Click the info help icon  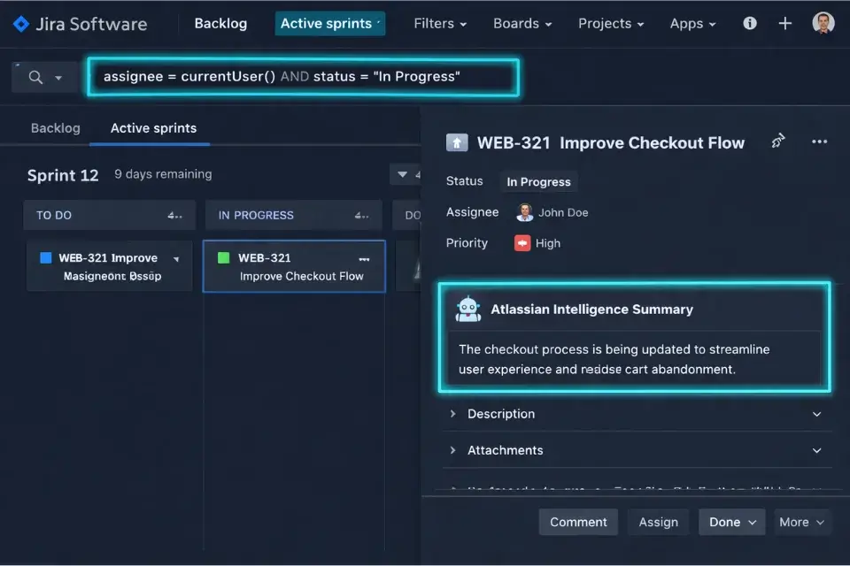750,23
